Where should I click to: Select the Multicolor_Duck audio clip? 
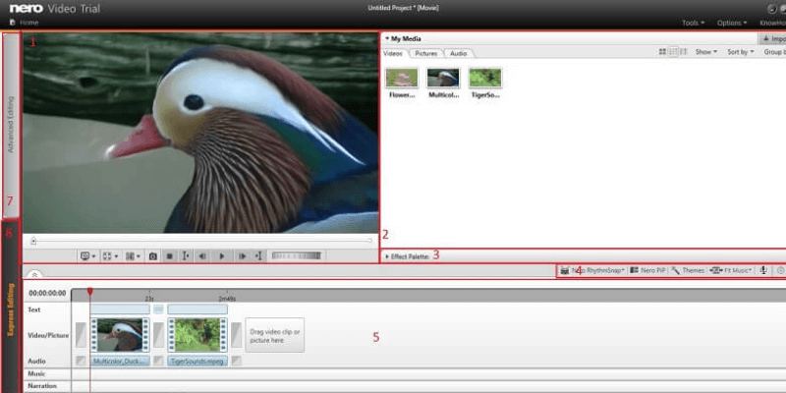click(120, 361)
